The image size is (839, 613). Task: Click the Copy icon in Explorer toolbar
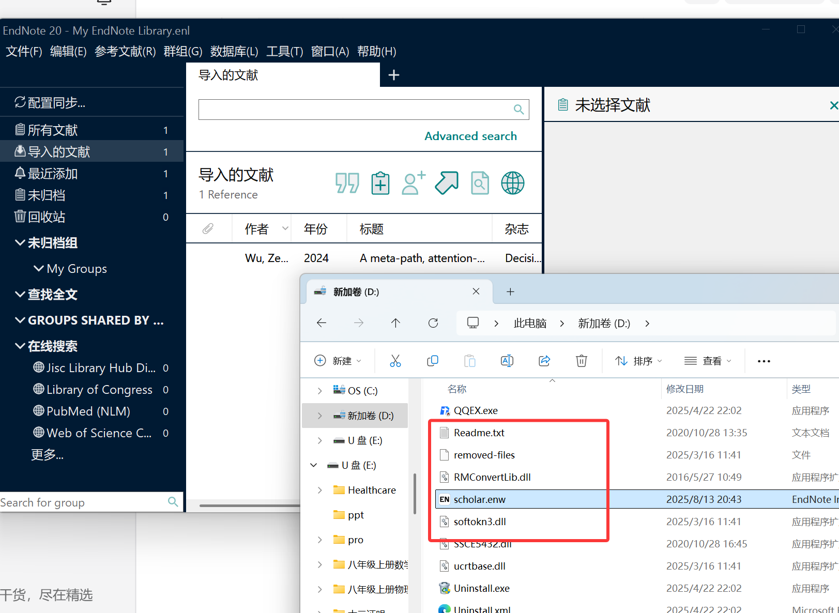tap(433, 361)
